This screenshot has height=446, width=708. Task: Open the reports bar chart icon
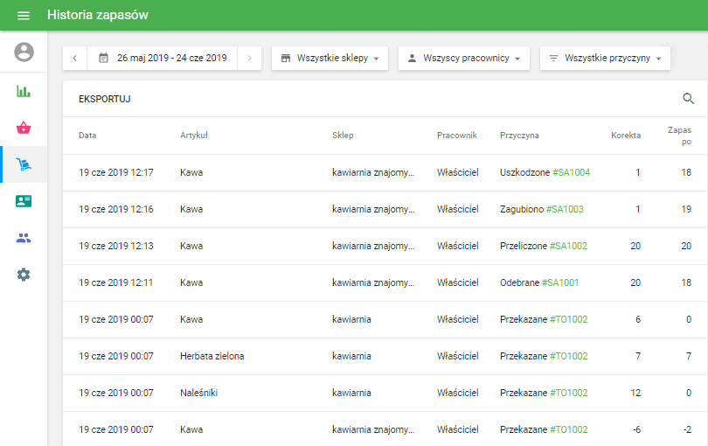pyautogui.click(x=24, y=91)
